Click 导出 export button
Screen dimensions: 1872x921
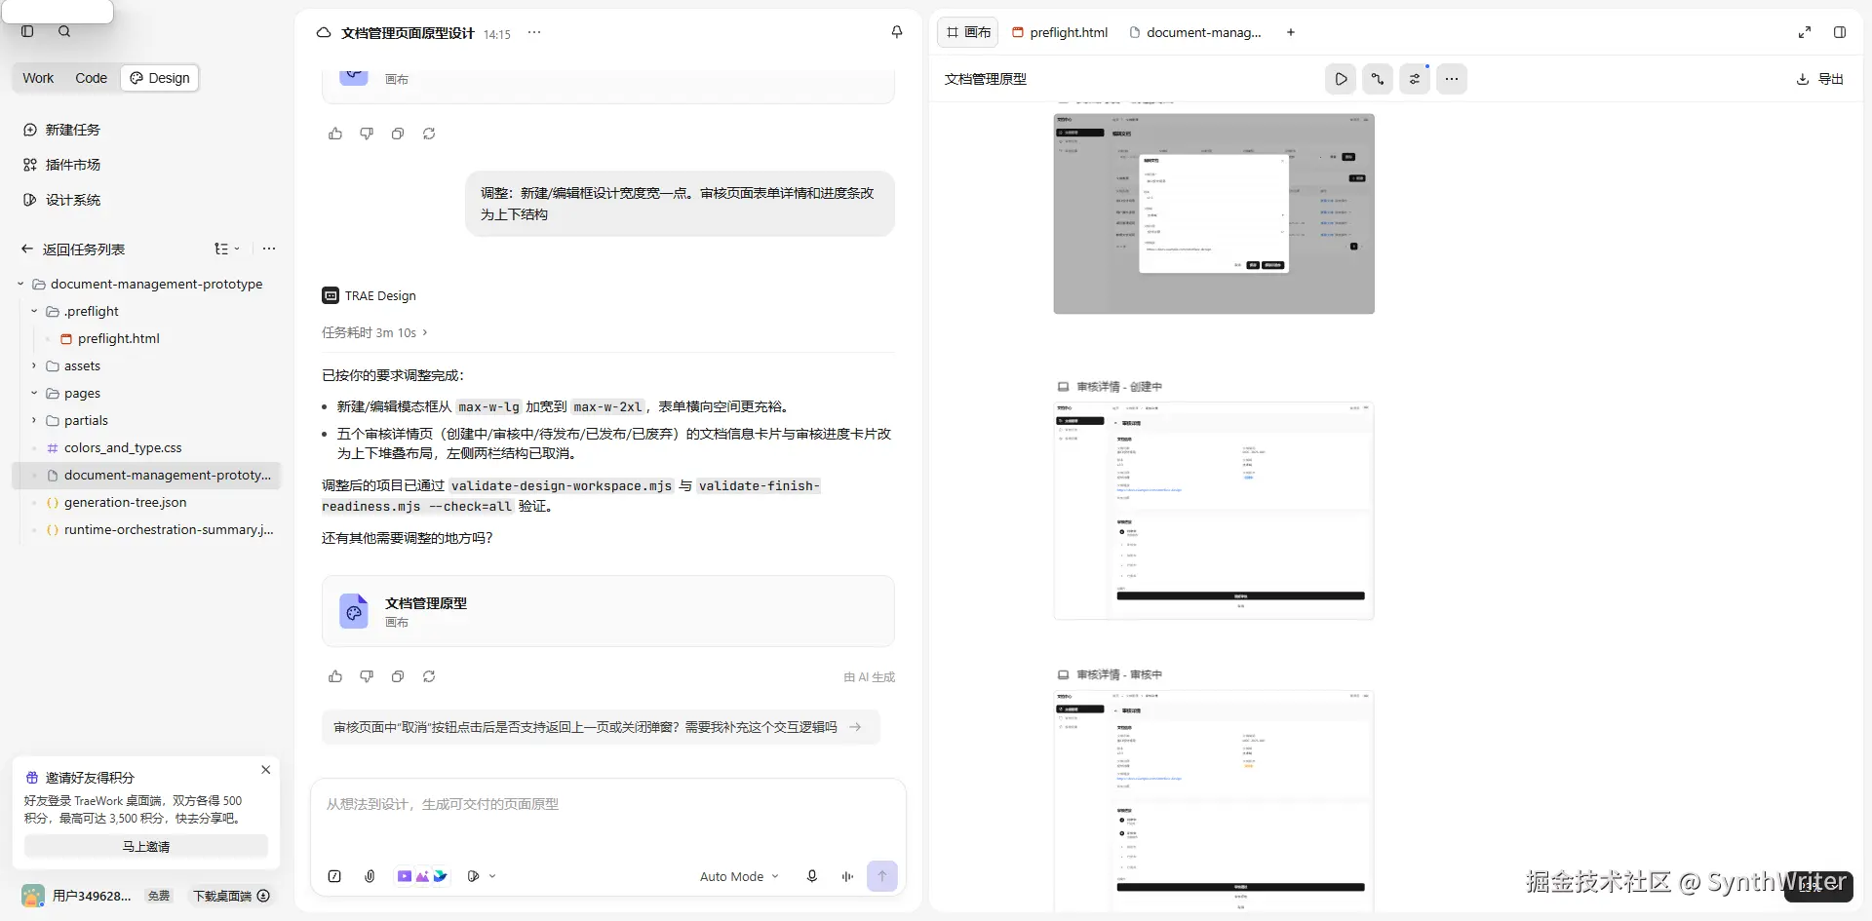coord(1820,79)
